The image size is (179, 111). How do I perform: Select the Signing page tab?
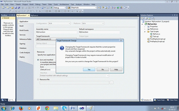(22, 44)
